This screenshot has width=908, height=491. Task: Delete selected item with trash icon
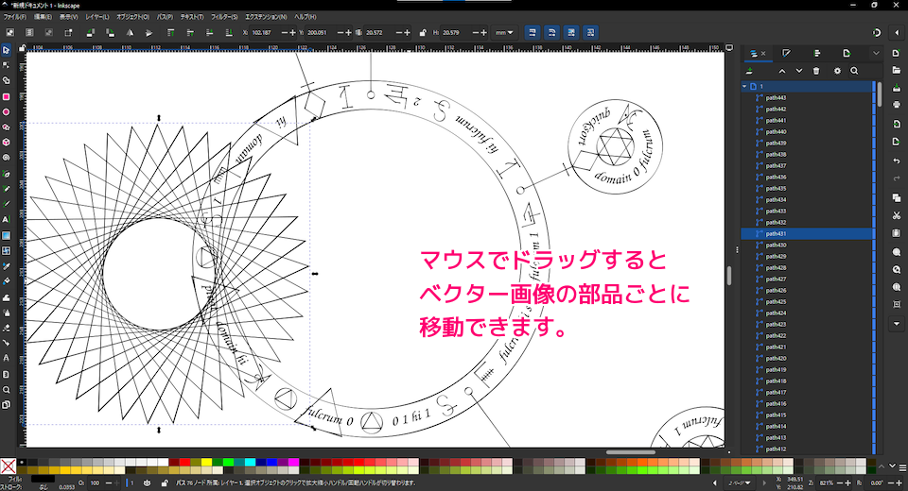click(816, 71)
